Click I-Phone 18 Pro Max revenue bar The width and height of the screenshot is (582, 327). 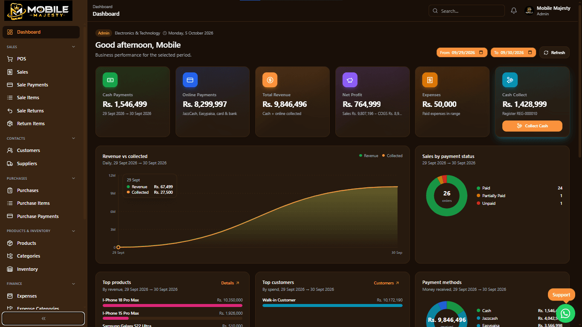coord(173,305)
